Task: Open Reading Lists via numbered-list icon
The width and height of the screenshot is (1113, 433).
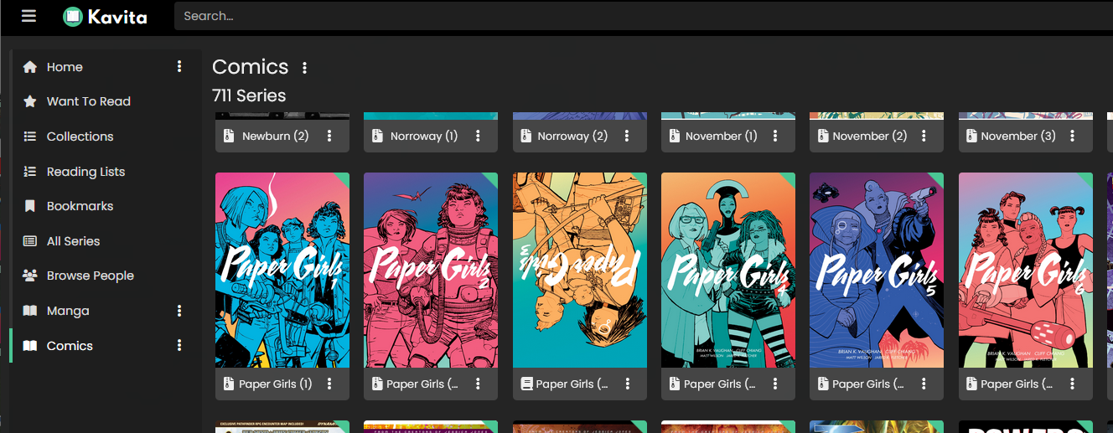Action: 30,172
